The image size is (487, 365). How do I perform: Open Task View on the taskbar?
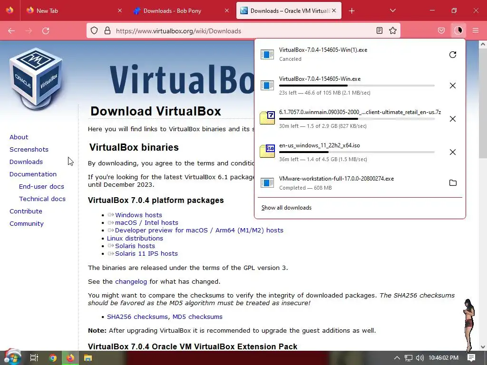tap(34, 358)
